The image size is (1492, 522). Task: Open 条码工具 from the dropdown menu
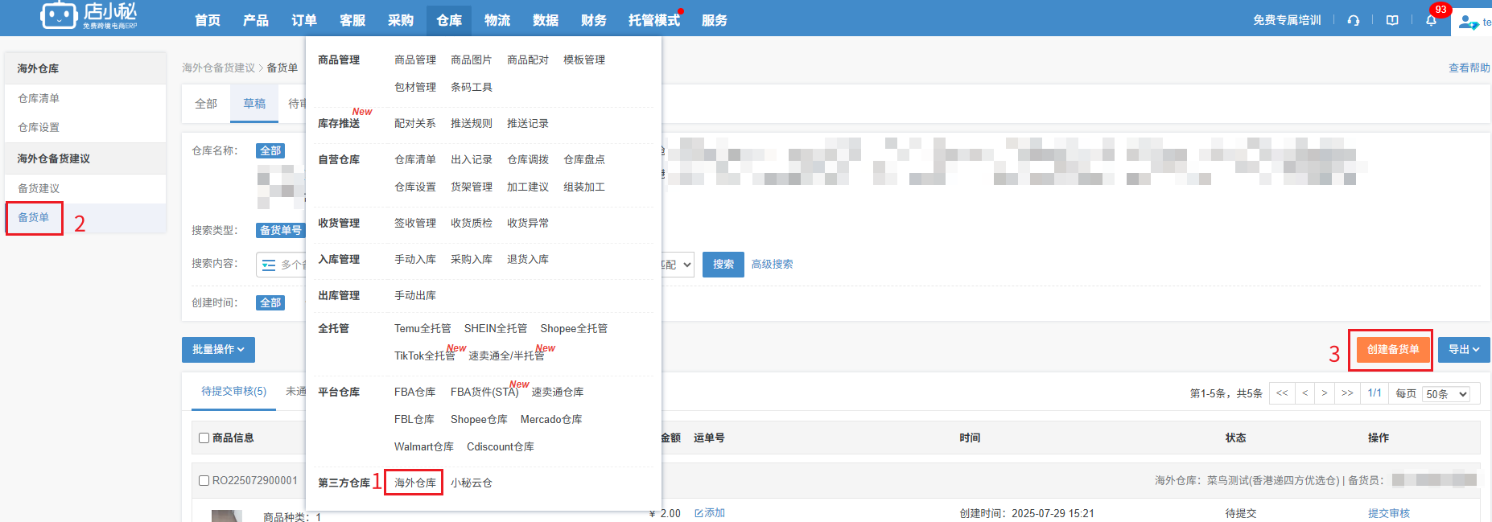(472, 87)
